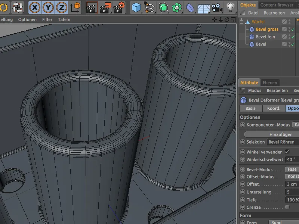
Task: Edit the Offset value of 3 cm
Action: pos(292,184)
